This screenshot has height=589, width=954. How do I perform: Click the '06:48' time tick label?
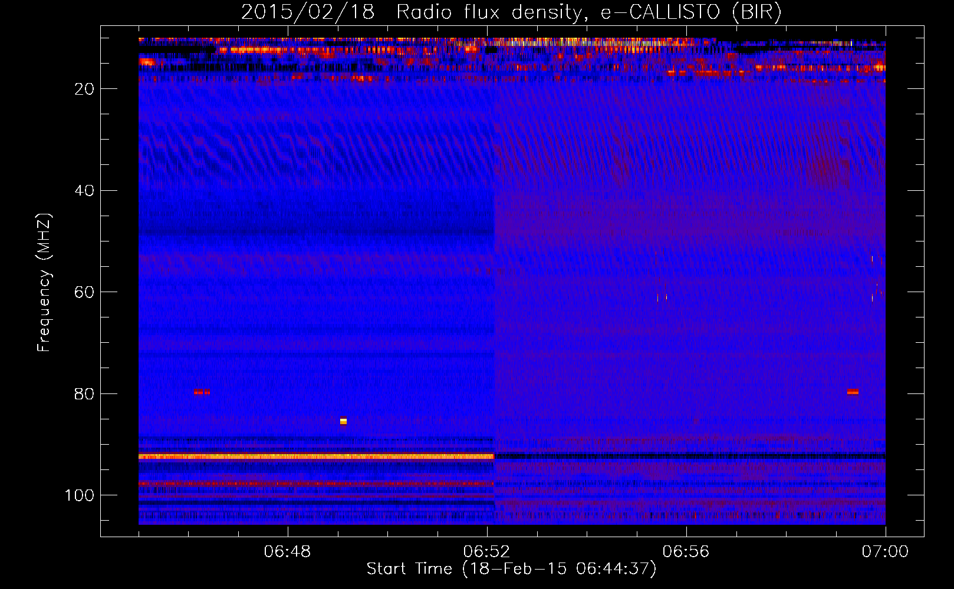click(288, 552)
